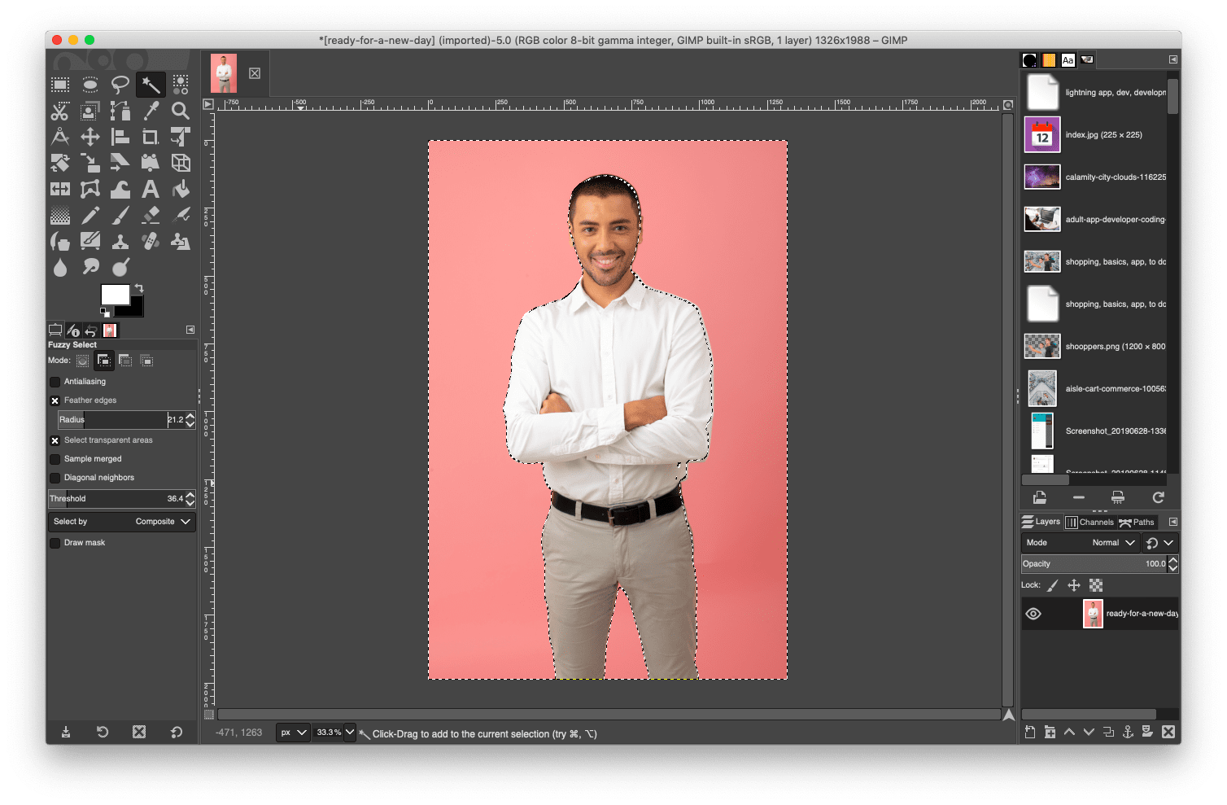The image size is (1227, 805).
Task: Enable the Antialiasing checkbox
Action: (x=55, y=382)
